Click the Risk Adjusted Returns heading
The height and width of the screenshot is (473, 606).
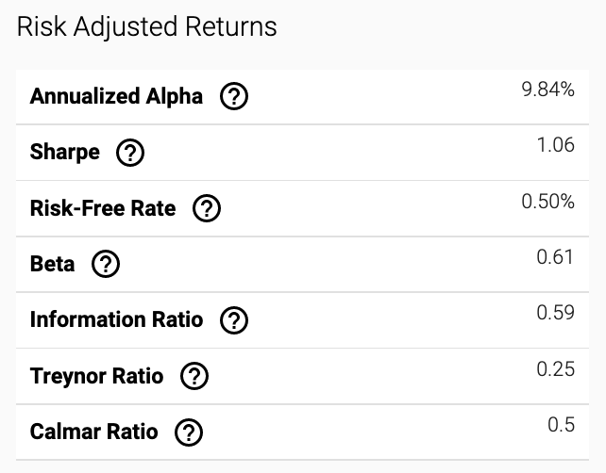click(x=147, y=27)
